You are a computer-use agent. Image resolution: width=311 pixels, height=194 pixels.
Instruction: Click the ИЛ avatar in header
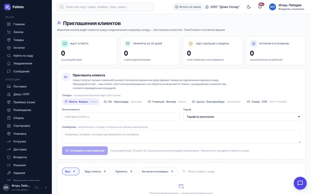[x=273, y=7]
